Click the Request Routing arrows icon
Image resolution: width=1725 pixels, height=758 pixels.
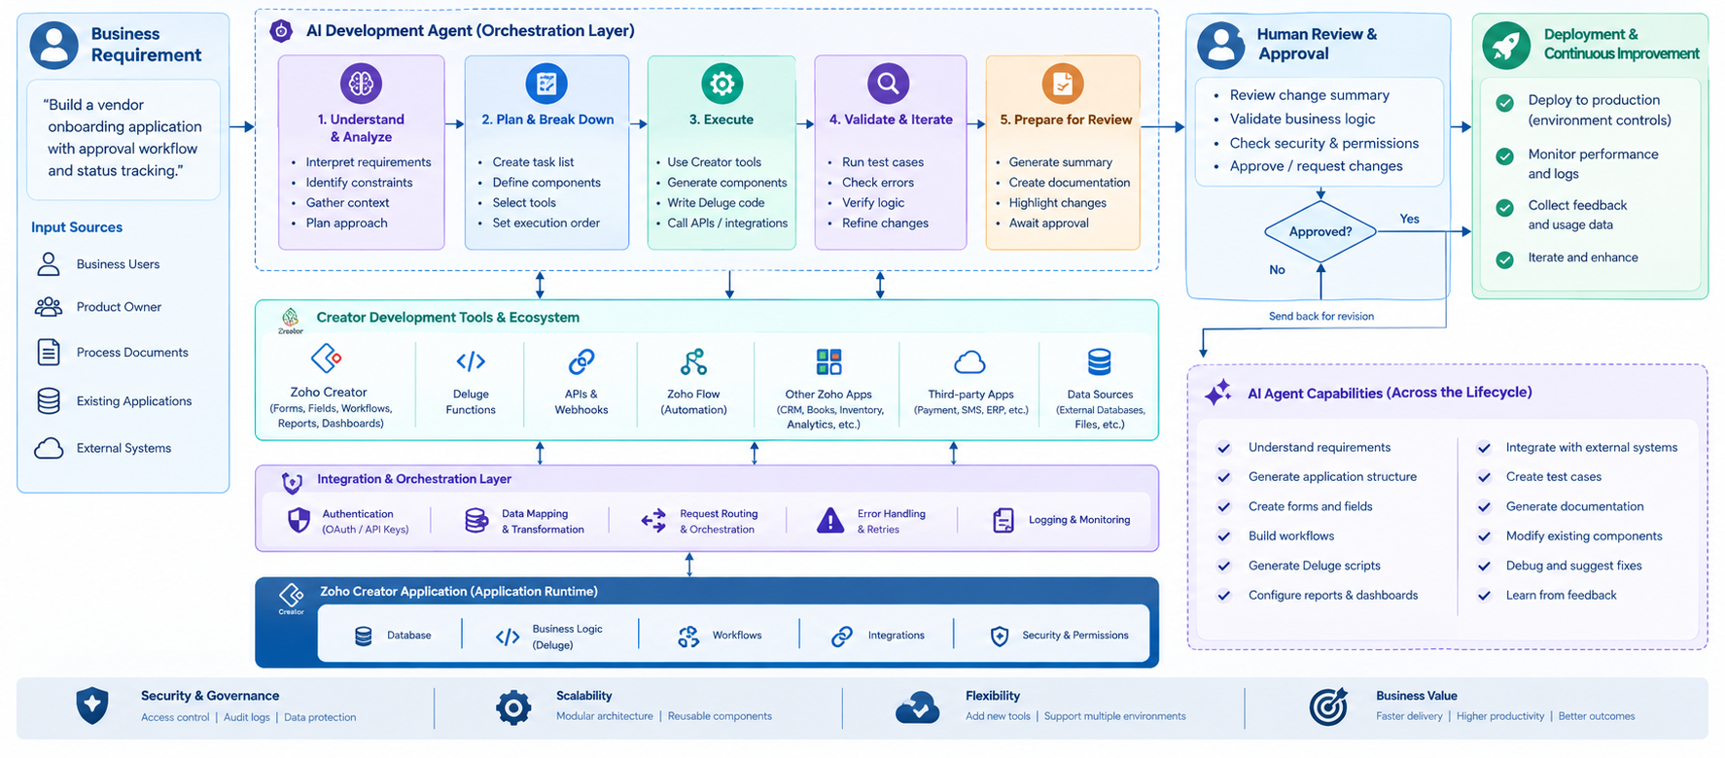click(x=653, y=521)
